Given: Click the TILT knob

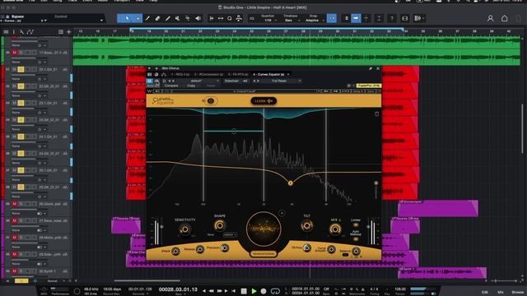Looking at the screenshot, I should pos(306,225).
